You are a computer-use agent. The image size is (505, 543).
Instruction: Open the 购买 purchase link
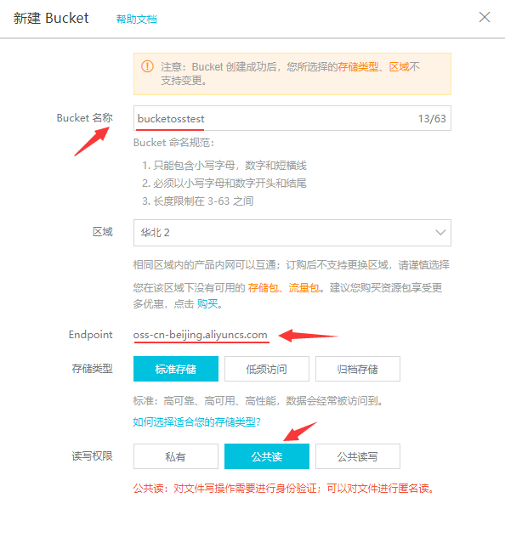pos(207,304)
